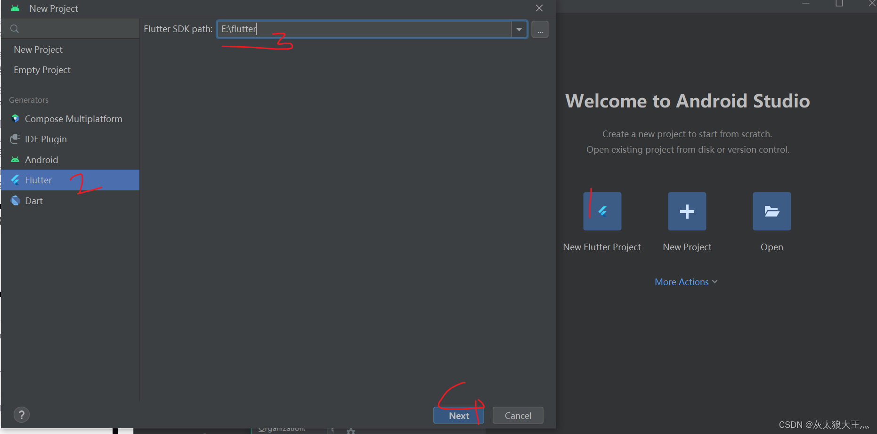
Task: Click the Open folder tile on welcome screen
Action: point(771,211)
